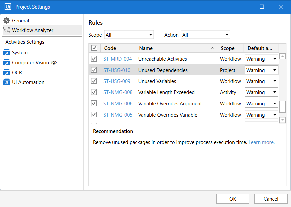
Task: Open the Action filter dropdown
Action: [205, 35]
